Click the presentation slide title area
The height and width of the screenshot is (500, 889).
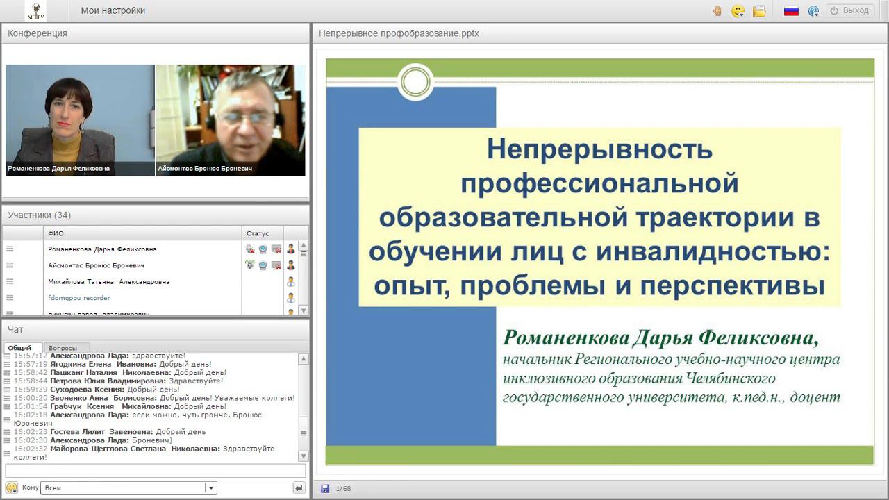pyautogui.click(x=599, y=217)
